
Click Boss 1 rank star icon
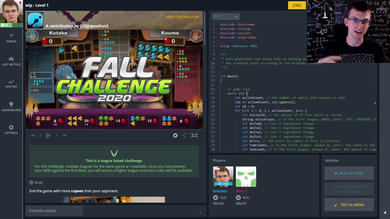238,198
